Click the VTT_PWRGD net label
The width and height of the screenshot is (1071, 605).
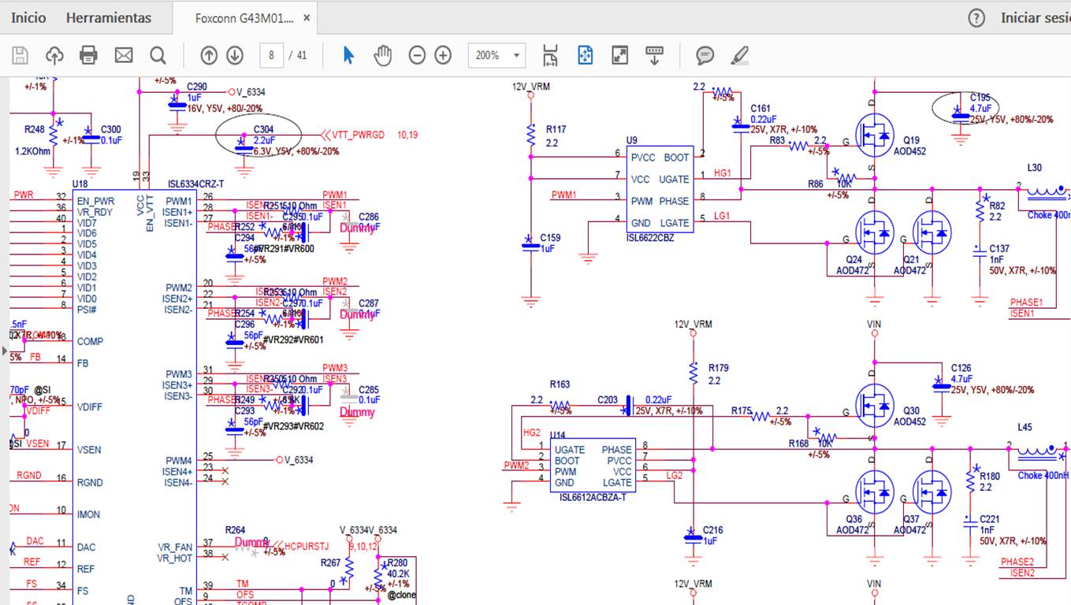359,135
